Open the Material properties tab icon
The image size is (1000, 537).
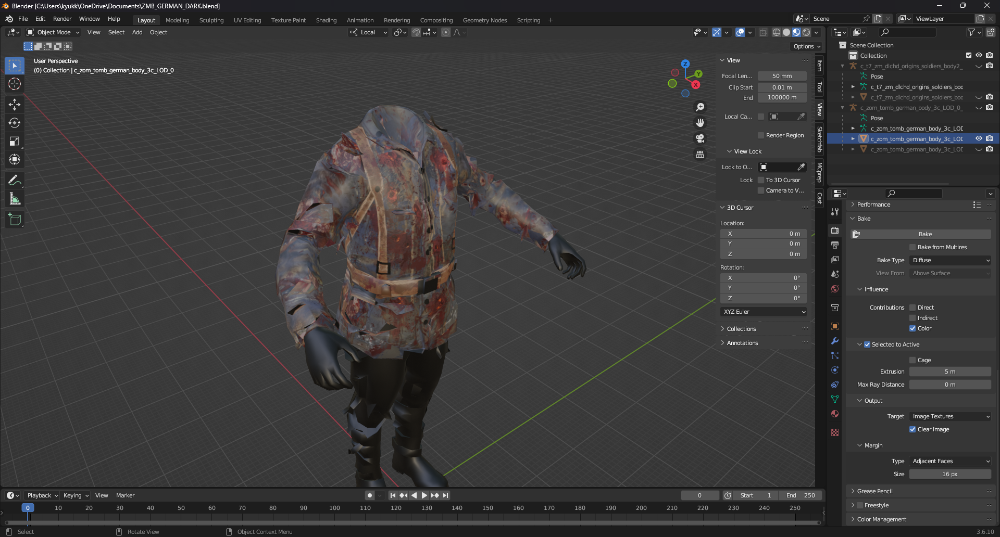click(835, 414)
